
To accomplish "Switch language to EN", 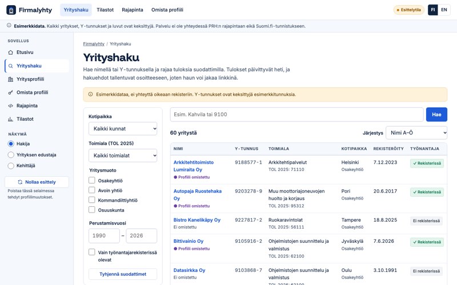I will click(x=444, y=10).
